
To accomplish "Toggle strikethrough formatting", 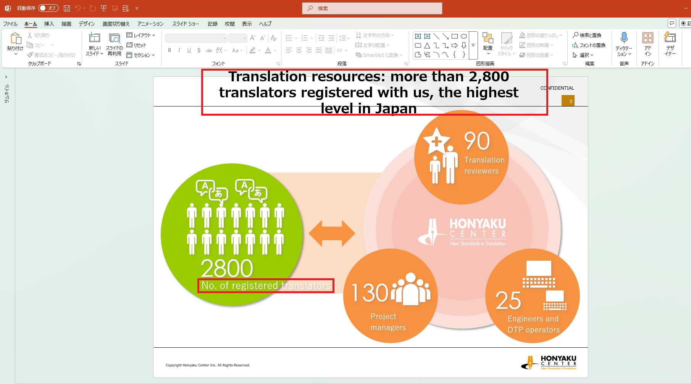I will [209, 50].
